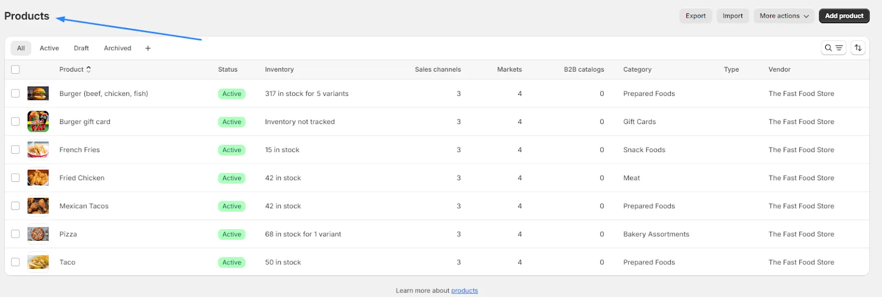882x297 pixels.
Task: Select the Taco row checkbox
Action: [15, 262]
